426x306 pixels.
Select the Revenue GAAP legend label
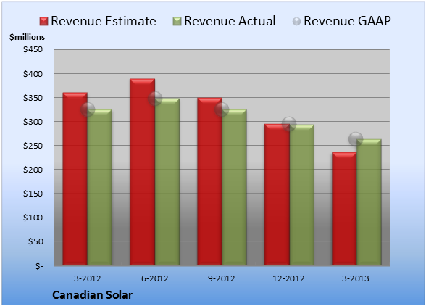[347, 21]
